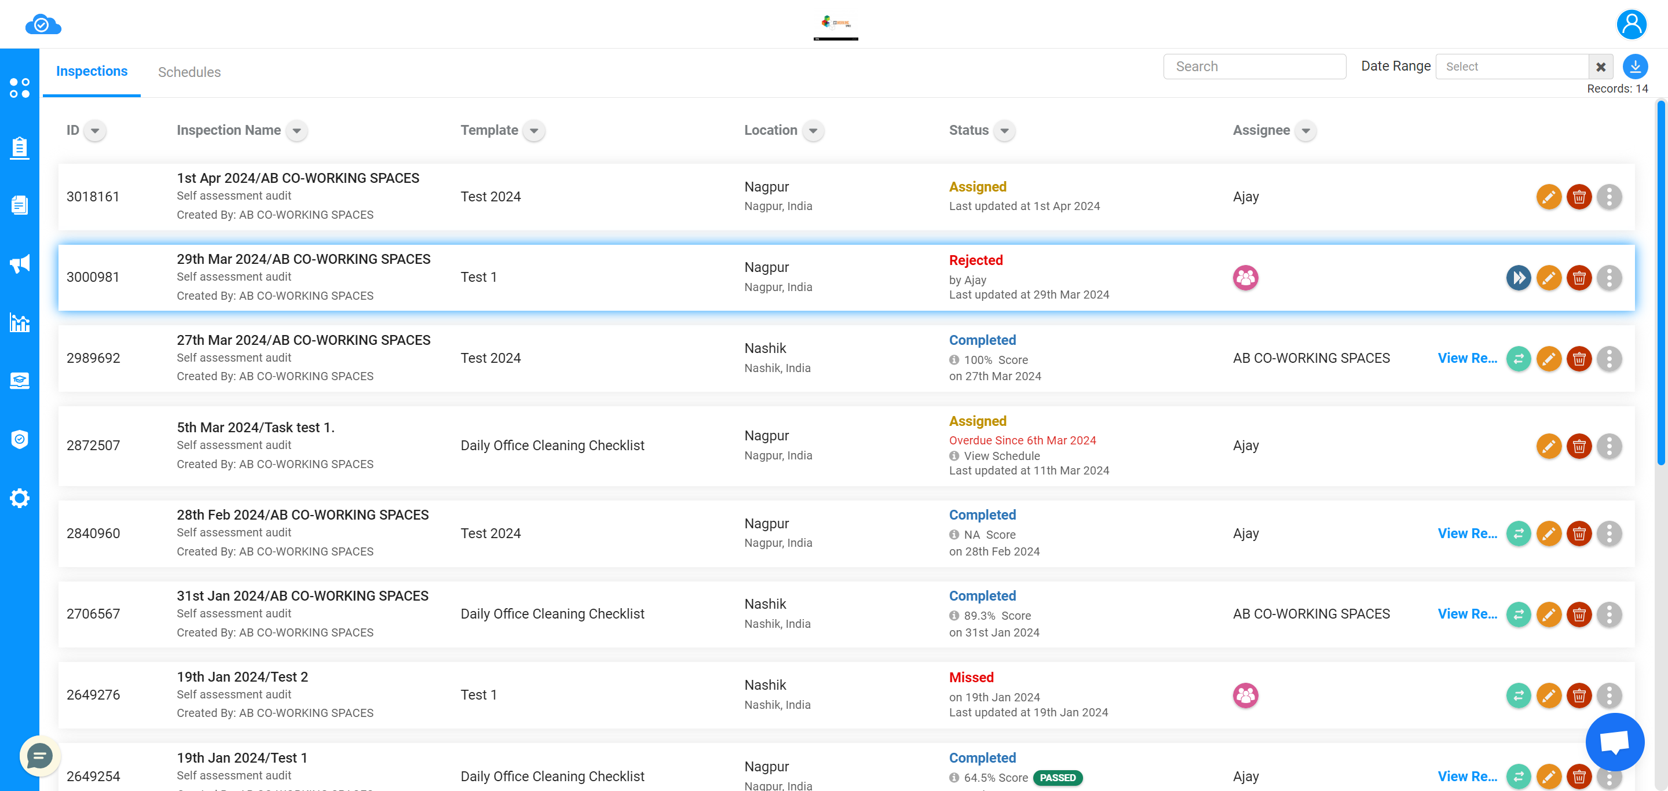Switch to the Schedules tab
This screenshot has width=1668, height=791.
(188, 71)
